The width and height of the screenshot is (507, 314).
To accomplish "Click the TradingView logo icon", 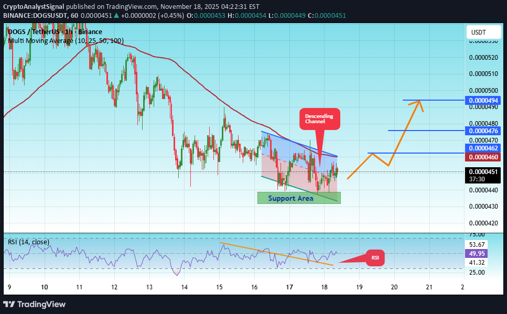I will coord(9,305).
